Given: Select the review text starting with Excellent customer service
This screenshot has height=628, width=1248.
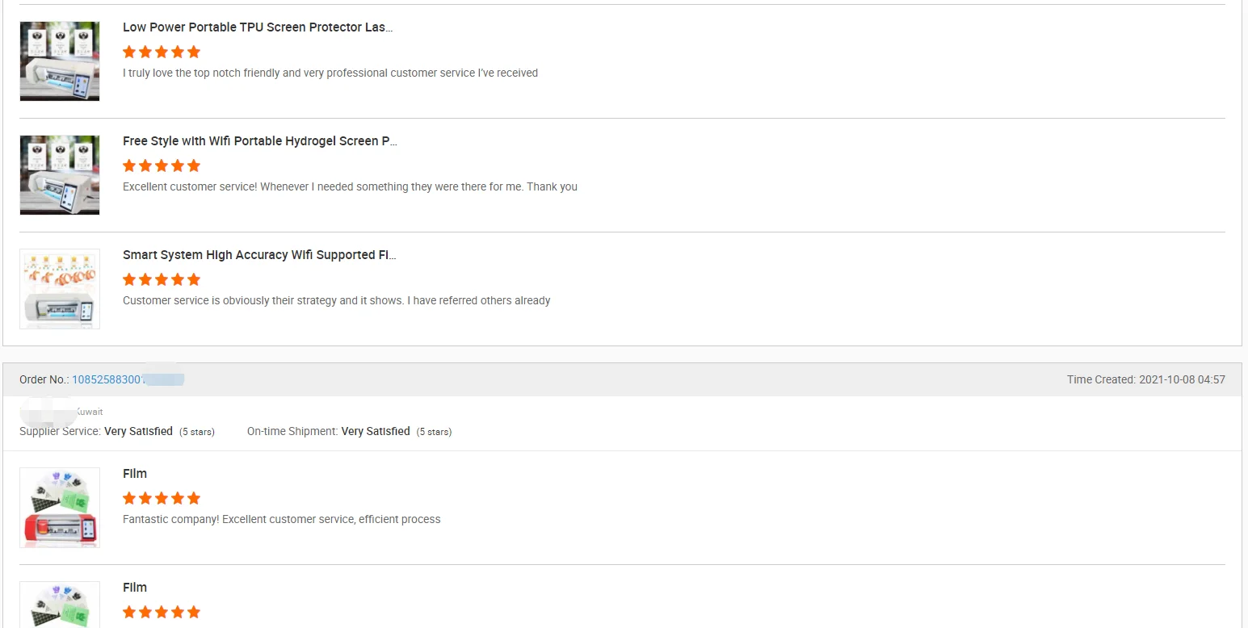Looking at the screenshot, I should click(x=350, y=187).
